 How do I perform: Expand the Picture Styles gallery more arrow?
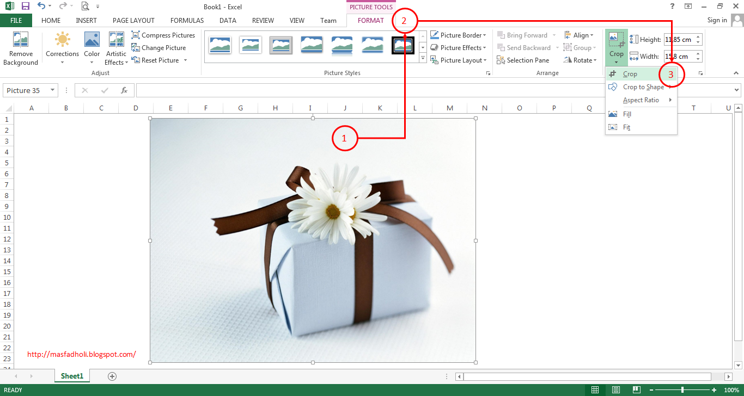(x=423, y=59)
